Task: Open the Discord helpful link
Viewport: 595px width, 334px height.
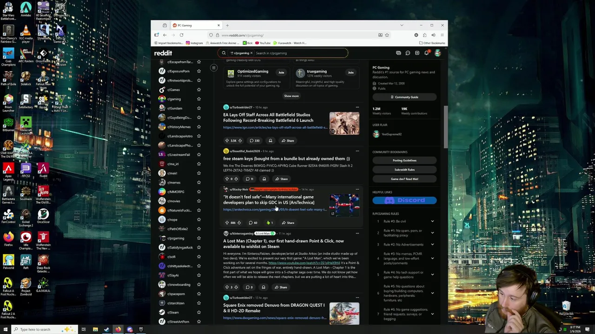Action: 404,200
